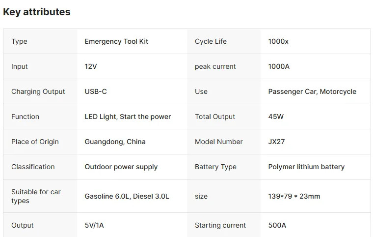Click the 500A starting current value
This screenshot has width=374, height=237.
click(x=277, y=225)
